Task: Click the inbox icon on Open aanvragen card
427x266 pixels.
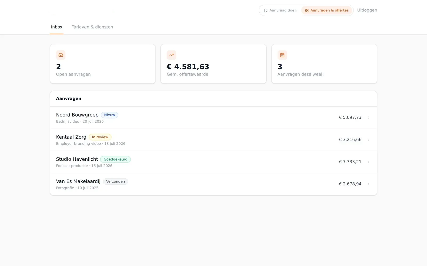Action: pyautogui.click(x=61, y=55)
